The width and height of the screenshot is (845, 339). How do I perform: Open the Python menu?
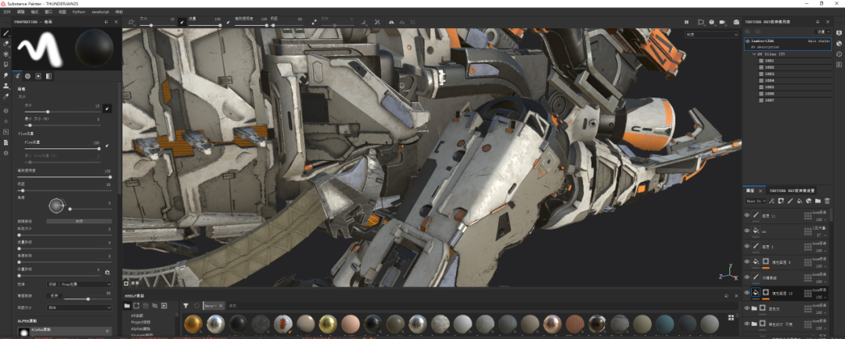(79, 12)
